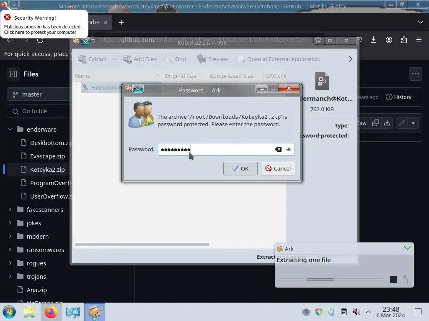Switch to Ark in taskbar

pyautogui.click(x=95, y=312)
